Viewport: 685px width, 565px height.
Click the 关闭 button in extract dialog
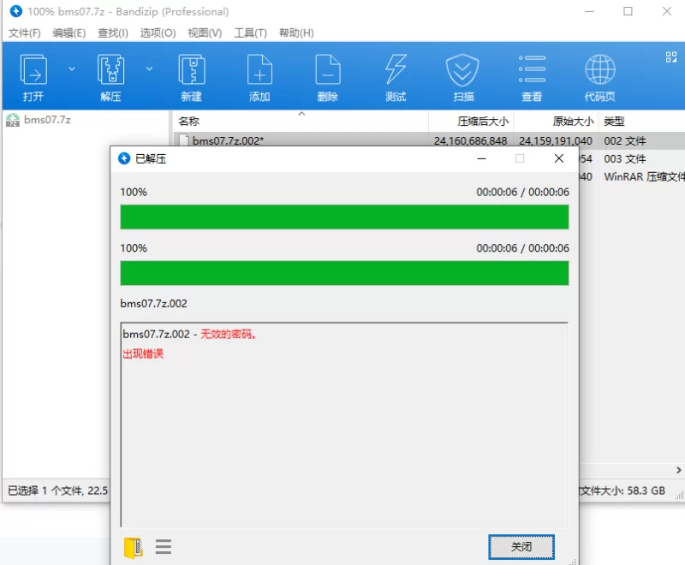pos(521,547)
